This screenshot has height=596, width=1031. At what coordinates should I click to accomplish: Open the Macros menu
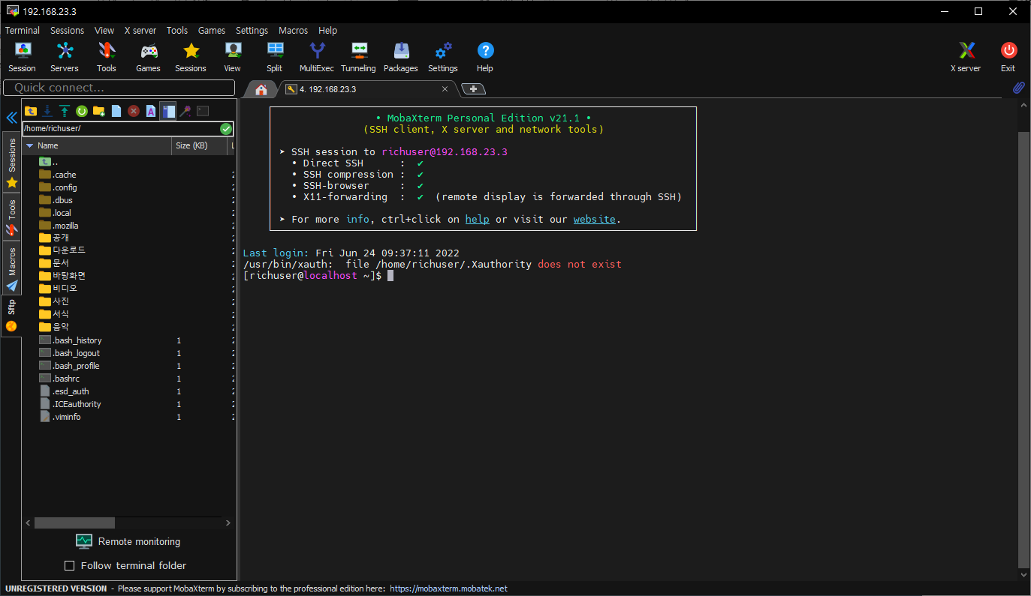point(293,31)
